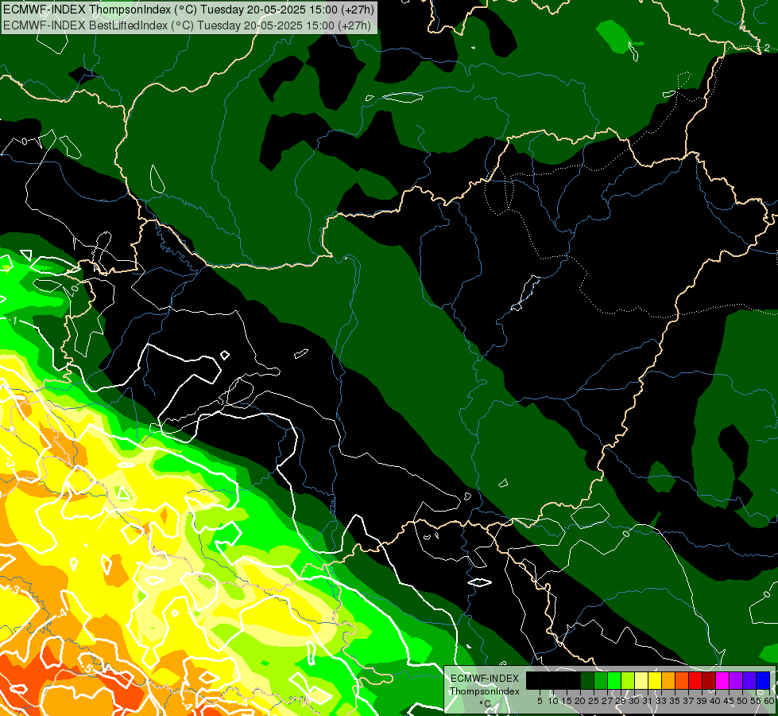Click the legend tick value 33
Screen dimensions: 778x716
(x=661, y=701)
